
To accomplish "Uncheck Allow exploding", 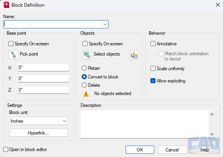I will [x=153, y=81].
